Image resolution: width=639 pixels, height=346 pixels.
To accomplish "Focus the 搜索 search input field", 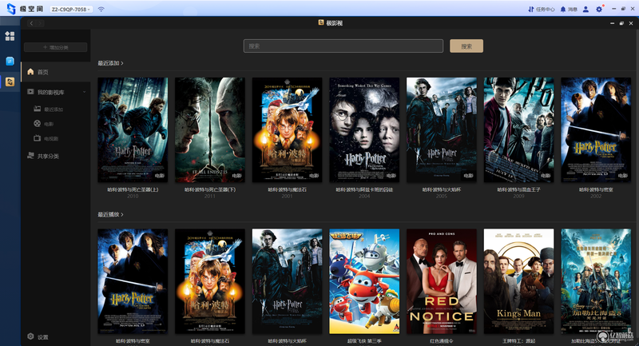I will pos(343,46).
